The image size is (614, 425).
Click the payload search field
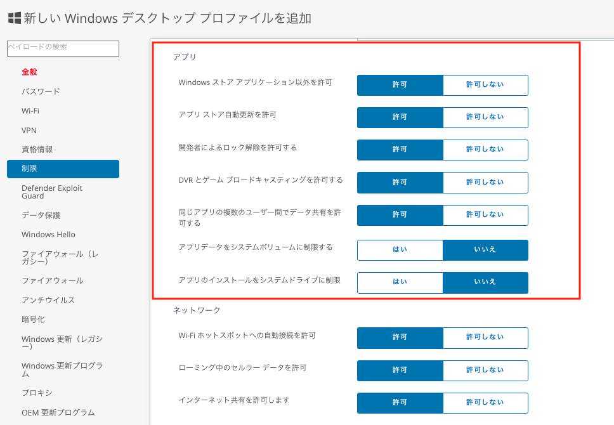coord(63,49)
